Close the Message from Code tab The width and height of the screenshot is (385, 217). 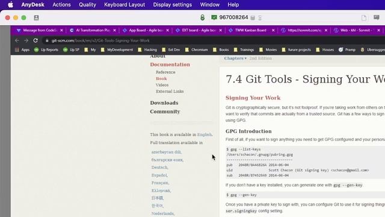tap(61, 30)
